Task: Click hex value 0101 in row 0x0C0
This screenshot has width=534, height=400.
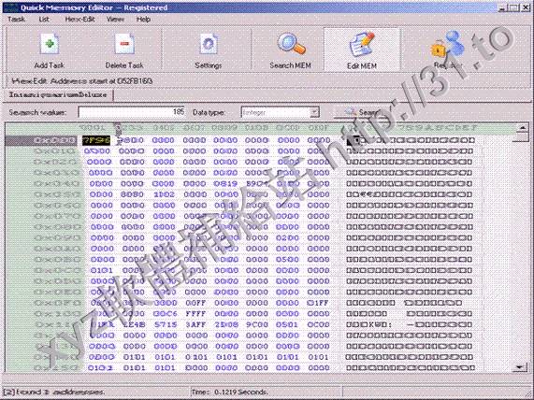Action: point(102,270)
